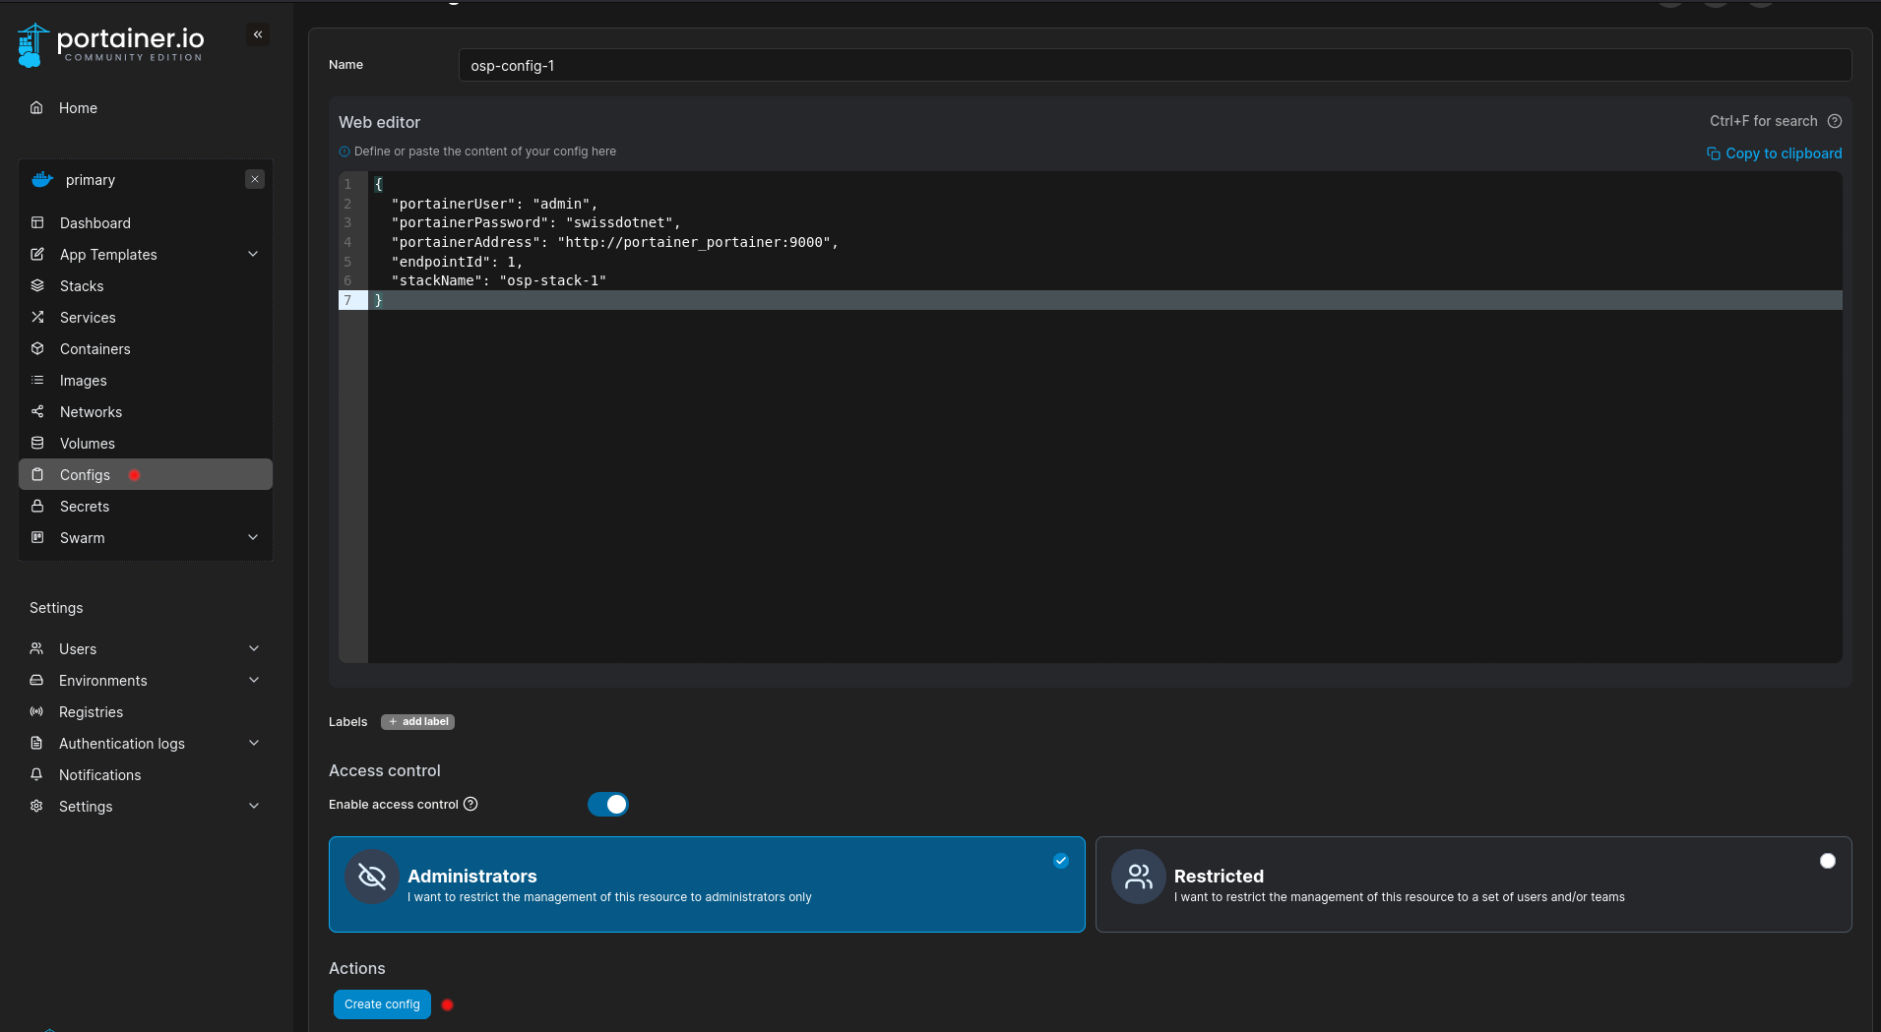Viewport: 1881px width, 1032px height.
Task: Click the Registries radio icon
Action: [36, 711]
